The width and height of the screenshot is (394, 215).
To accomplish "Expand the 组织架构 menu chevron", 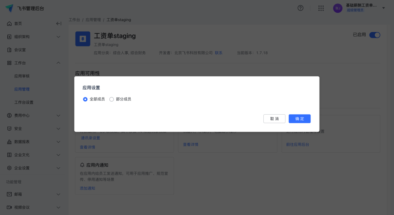I will (x=58, y=37).
